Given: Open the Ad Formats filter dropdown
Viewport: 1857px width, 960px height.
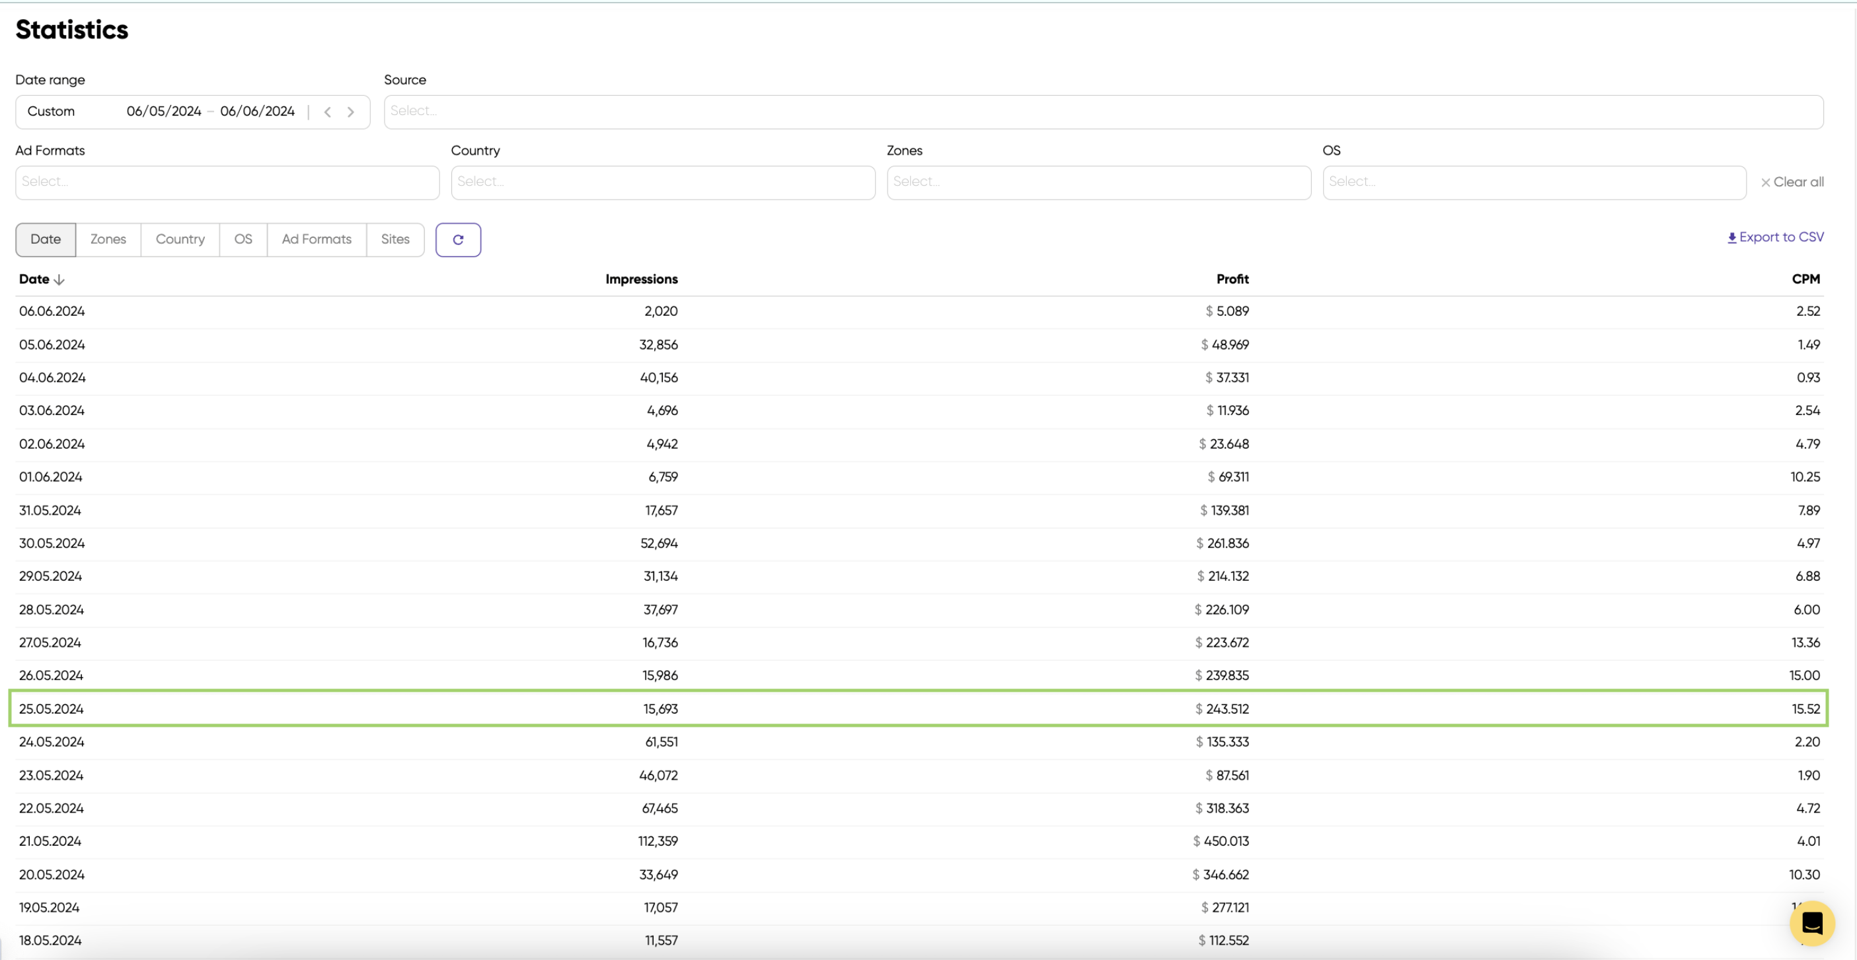Looking at the screenshot, I should tap(227, 182).
